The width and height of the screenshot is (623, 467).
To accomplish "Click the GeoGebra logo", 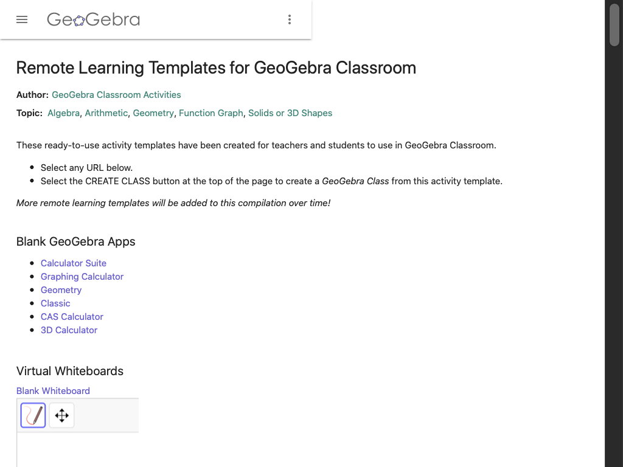I will click(93, 19).
